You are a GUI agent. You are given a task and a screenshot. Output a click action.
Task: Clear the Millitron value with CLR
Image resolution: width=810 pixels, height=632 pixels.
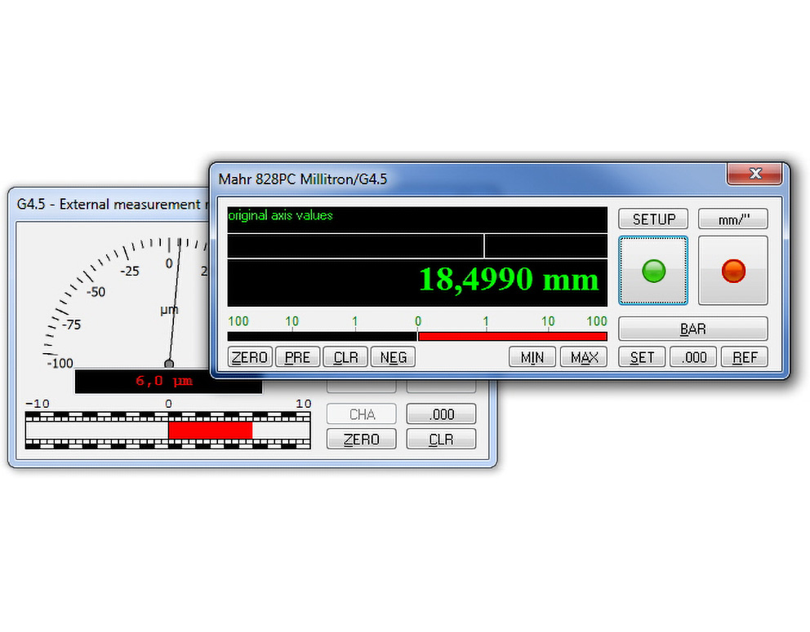tap(345, 357)
